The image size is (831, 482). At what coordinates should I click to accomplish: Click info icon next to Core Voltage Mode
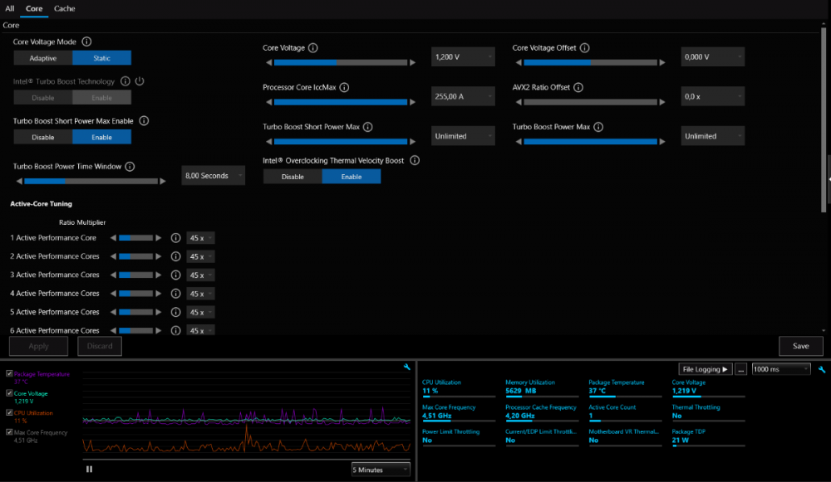pyautogui.click(x=86, y=41)
